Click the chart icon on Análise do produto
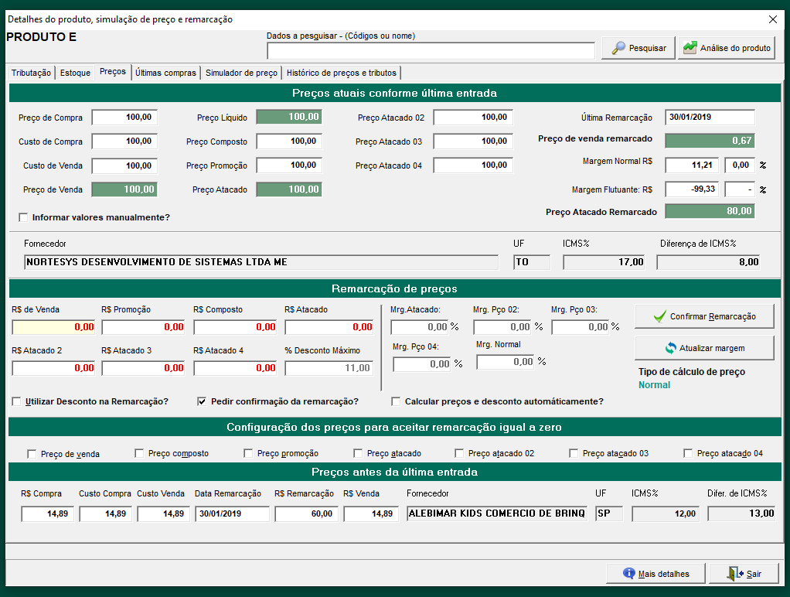The height and width of the screenshot is (597, 790). (690, 48)
